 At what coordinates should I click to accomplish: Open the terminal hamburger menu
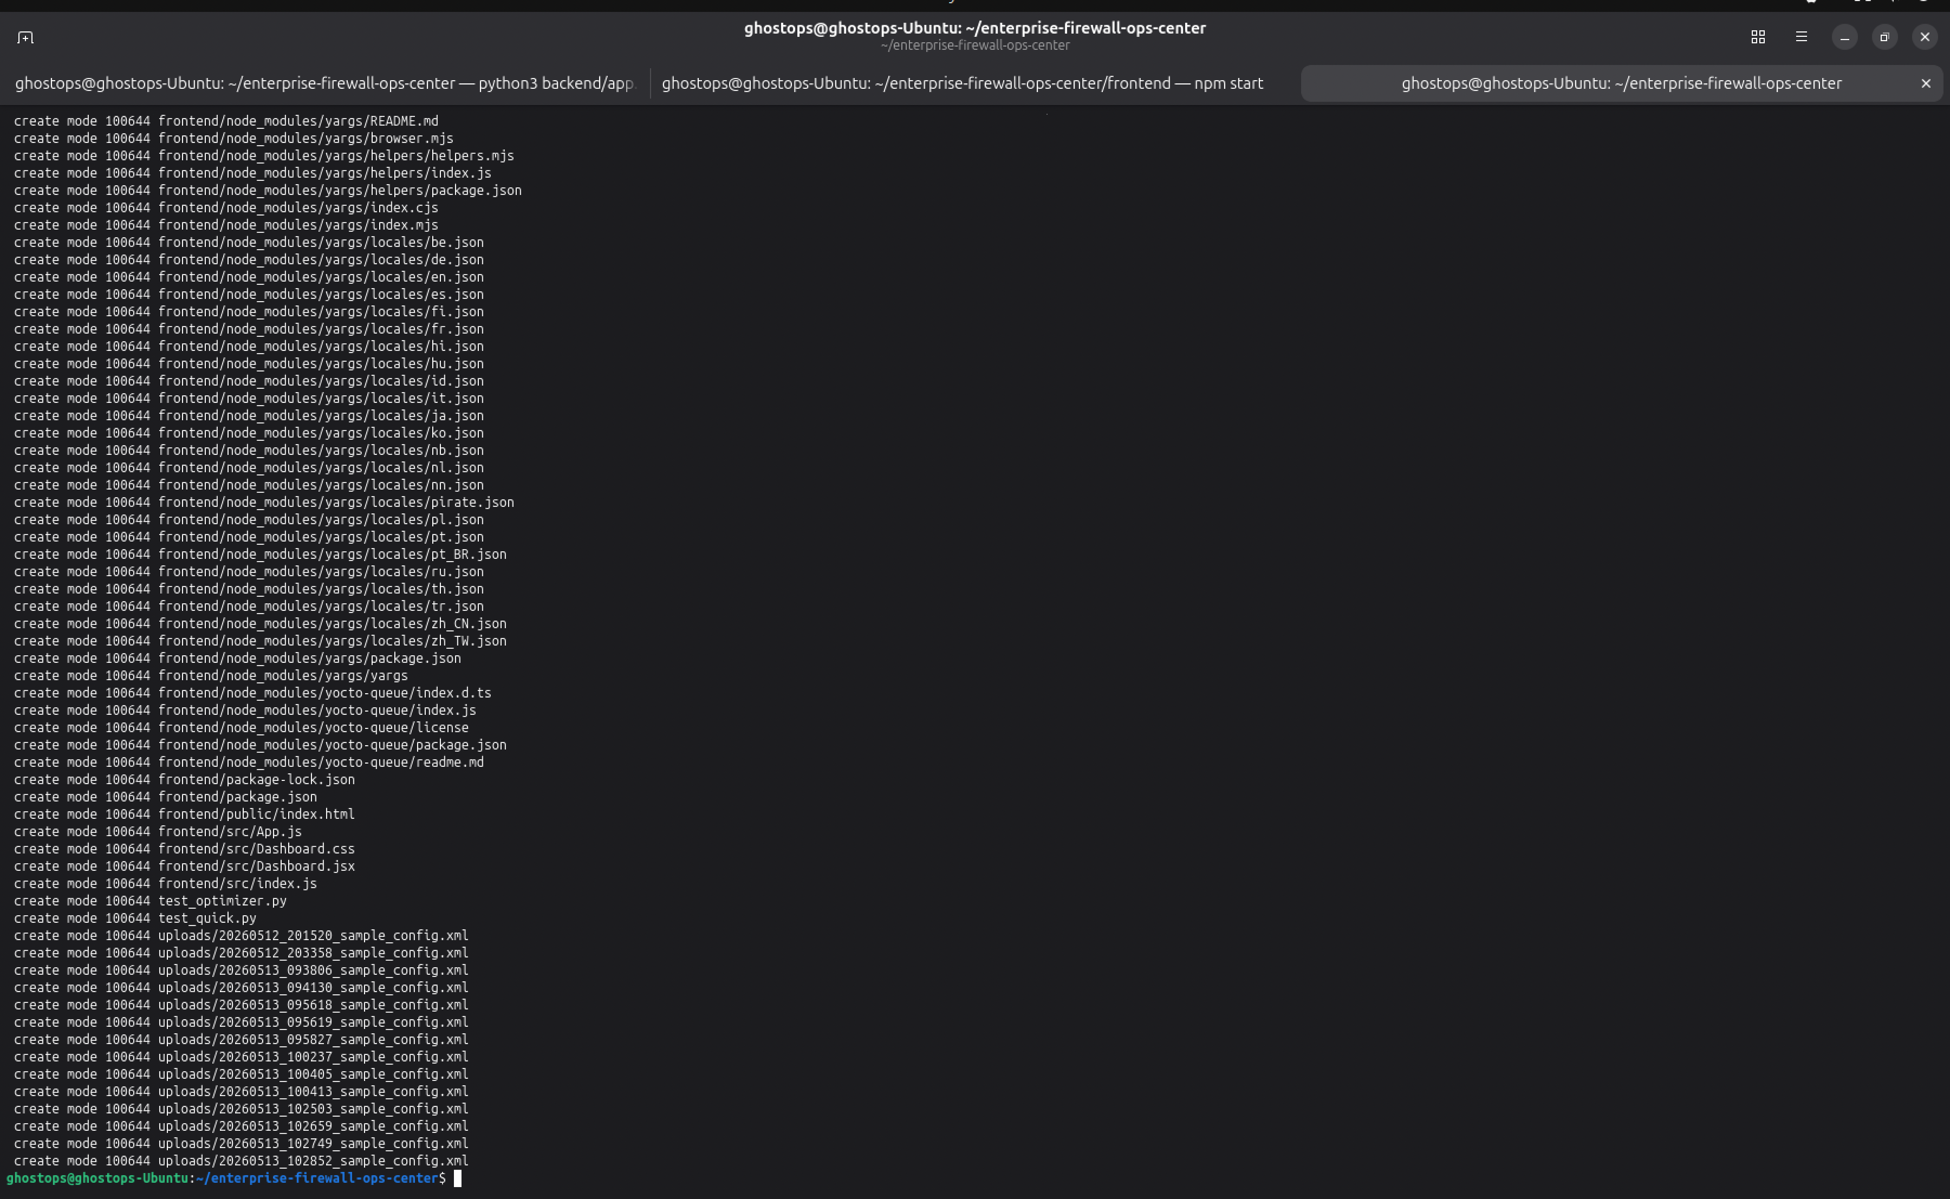(1801, 37)
